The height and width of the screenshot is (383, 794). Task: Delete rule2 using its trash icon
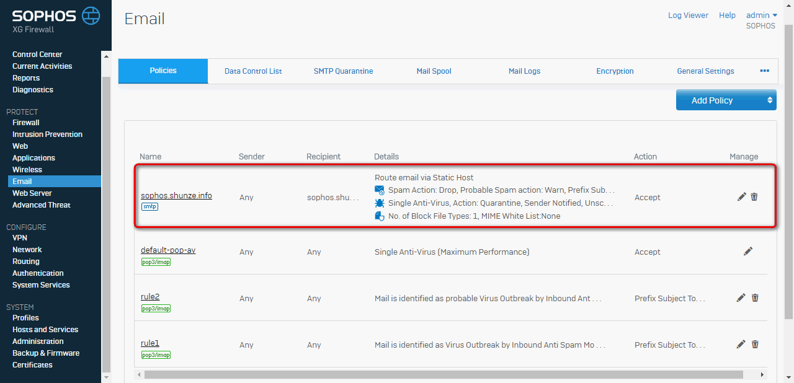click(755, 297)
